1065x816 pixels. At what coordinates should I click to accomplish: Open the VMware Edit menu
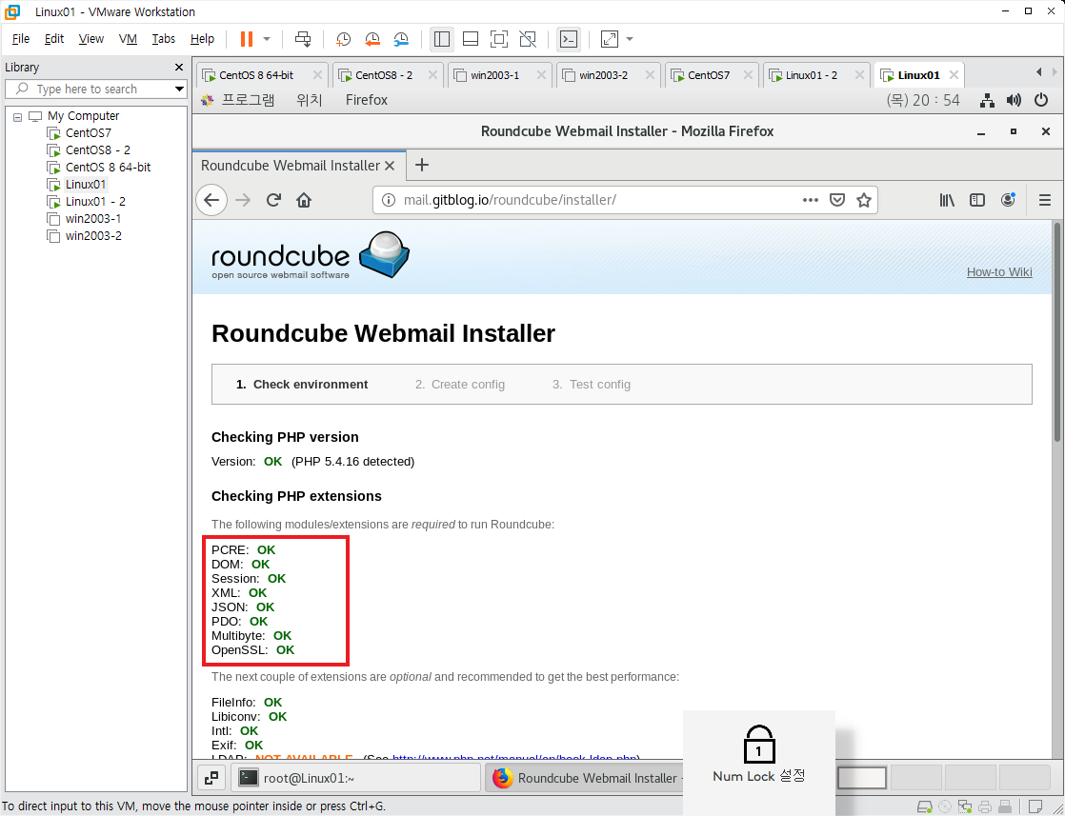tap(54, 39)
